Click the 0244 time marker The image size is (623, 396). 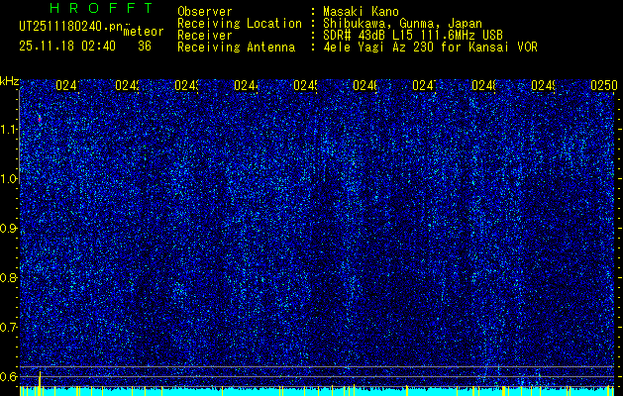tap(246, 85)
